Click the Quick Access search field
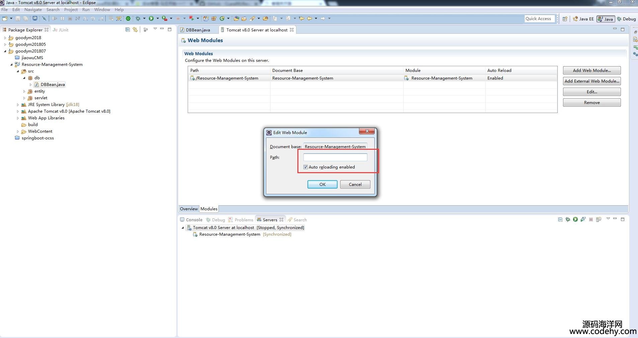The width and height of the screenshot is (638, 338). point(539,19)
